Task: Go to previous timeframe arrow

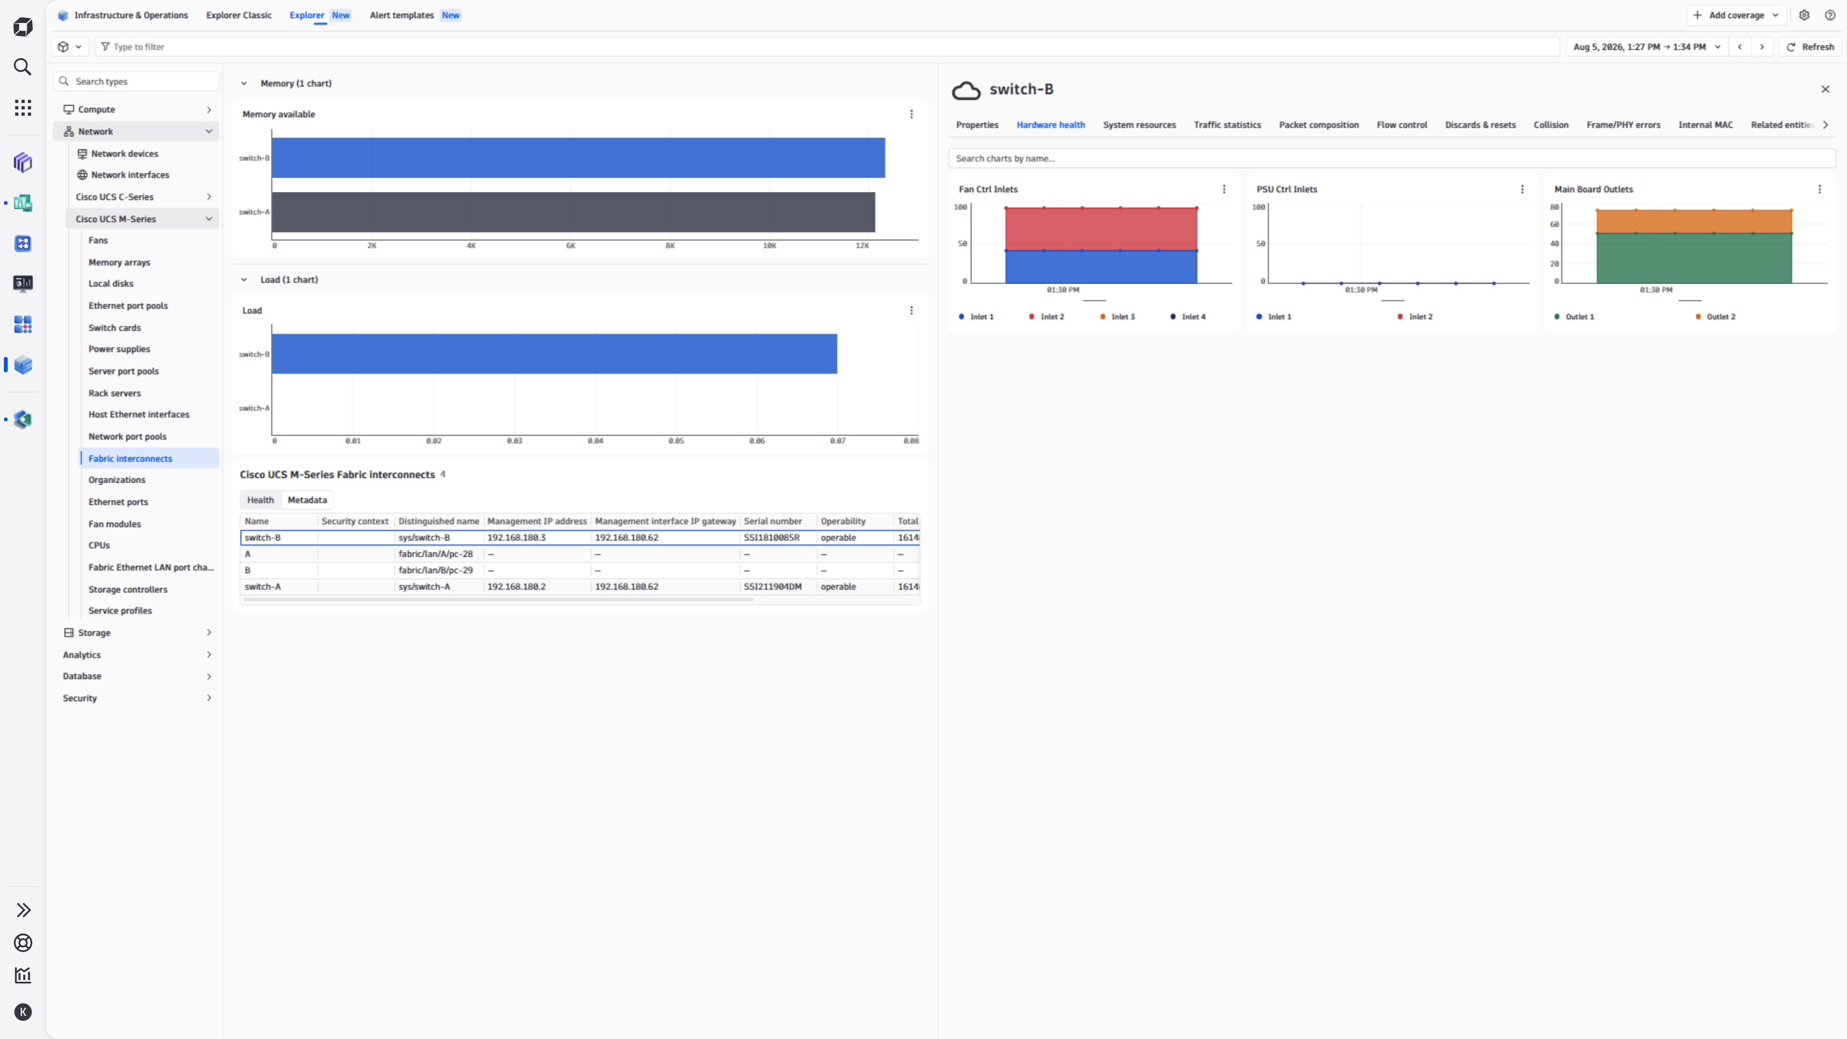Action: click(1739, 47)
